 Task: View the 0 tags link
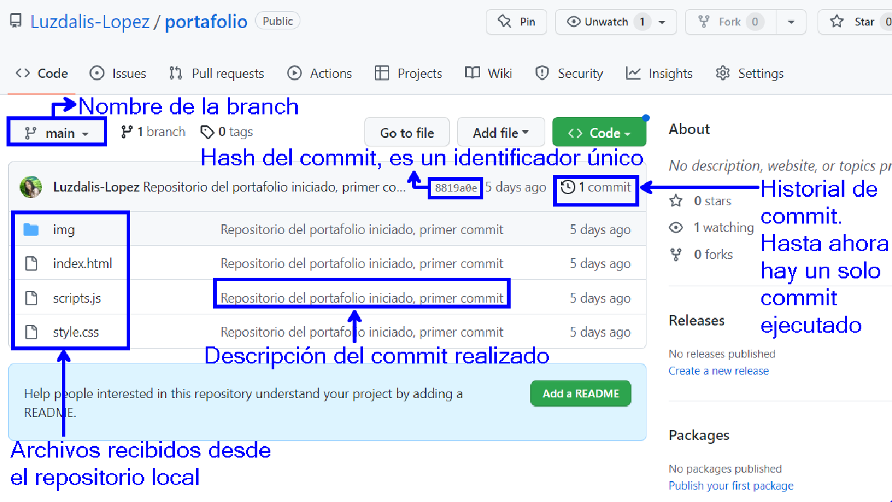click(227, 132)
